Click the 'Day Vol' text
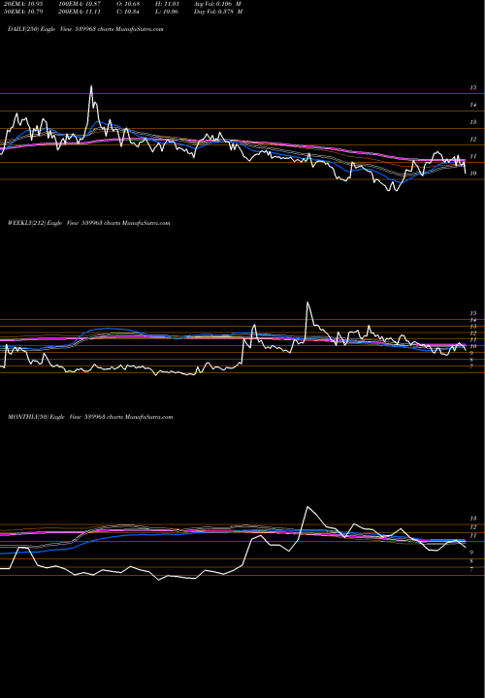485x698 pixels. [218, 12]
